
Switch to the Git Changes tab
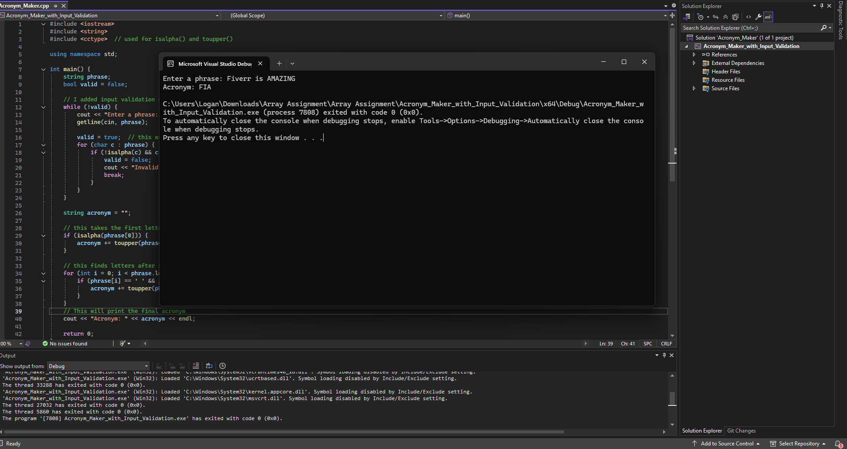click(741, 431)
